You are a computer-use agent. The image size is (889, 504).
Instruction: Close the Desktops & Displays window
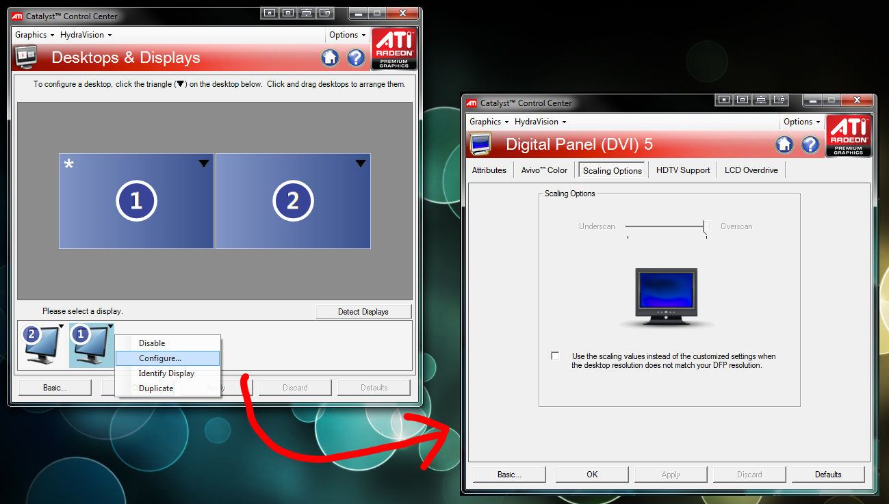point(402,13)
